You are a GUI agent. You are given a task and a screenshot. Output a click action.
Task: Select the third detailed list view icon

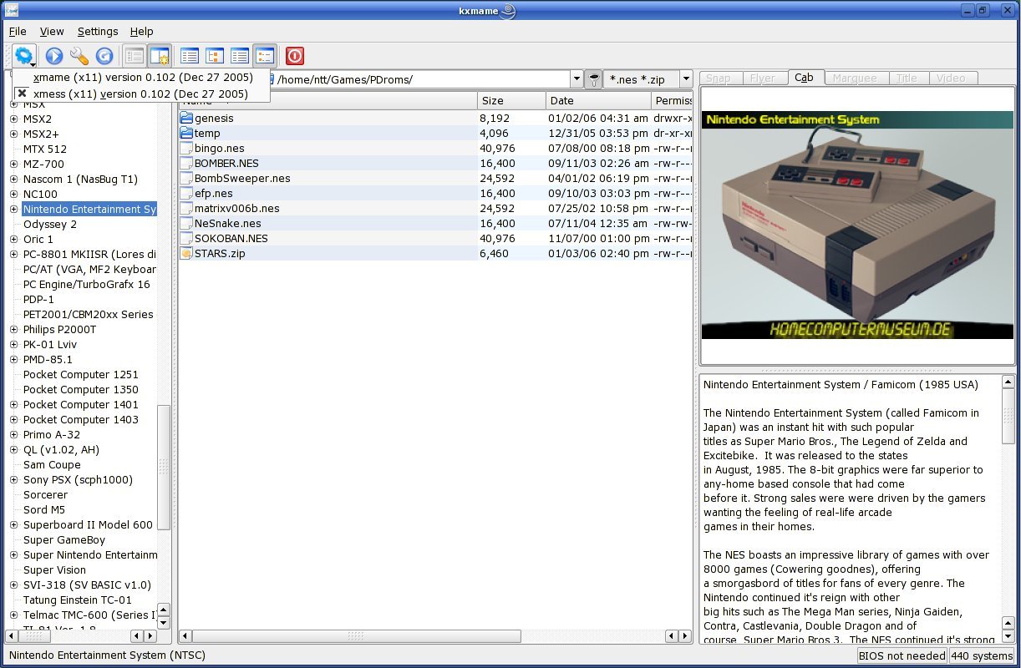pyautogui.click(x=240, y=56)
